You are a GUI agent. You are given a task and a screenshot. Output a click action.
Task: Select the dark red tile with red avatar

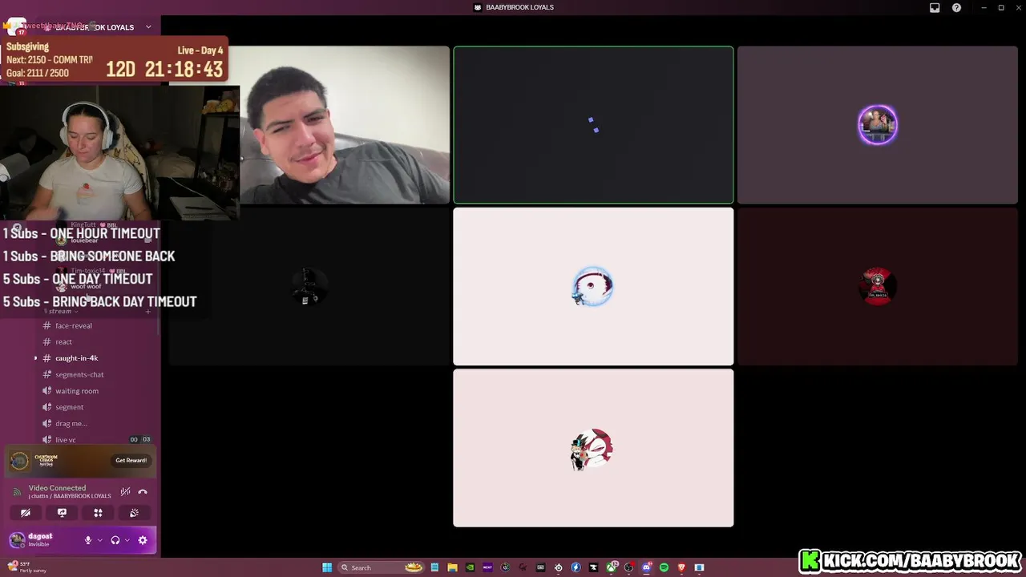(x=878, y=286)
